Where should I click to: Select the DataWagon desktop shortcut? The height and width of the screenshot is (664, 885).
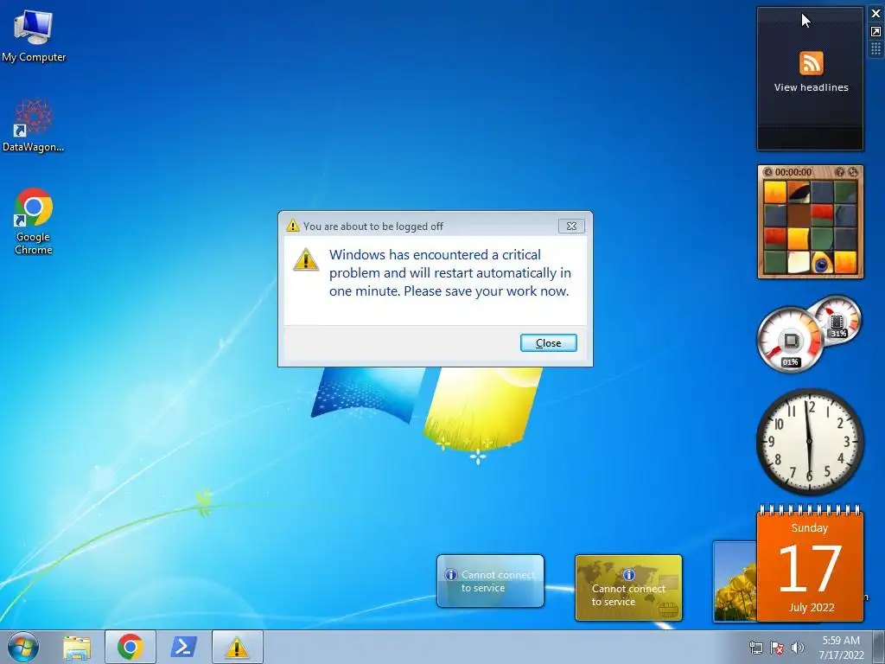[x=34, y=125]
